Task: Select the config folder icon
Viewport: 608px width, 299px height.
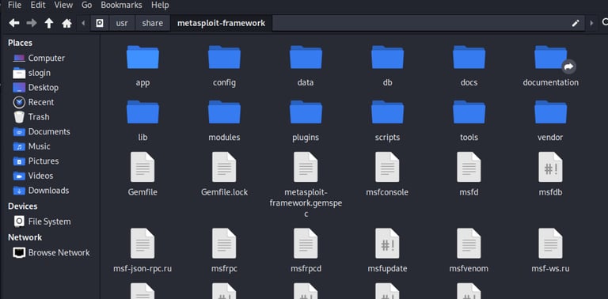Action: pos(224,58)
